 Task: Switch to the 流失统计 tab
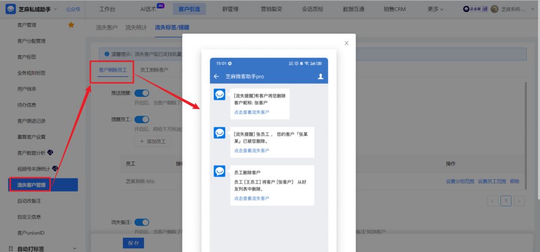(x=136, y=27)
